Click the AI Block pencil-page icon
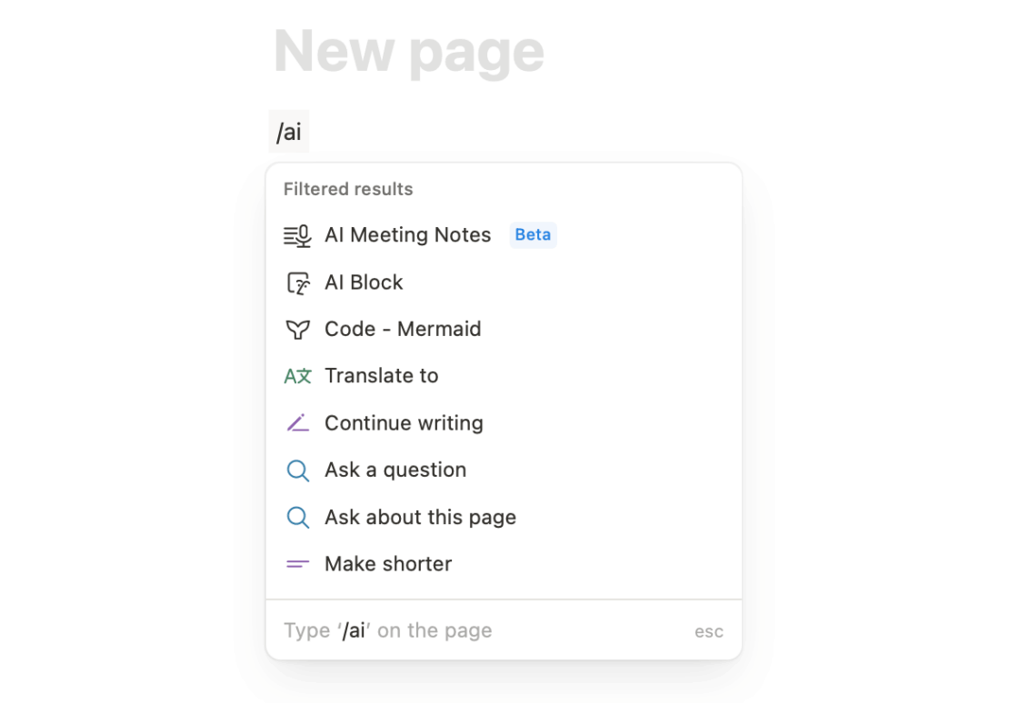 point(297,282)
